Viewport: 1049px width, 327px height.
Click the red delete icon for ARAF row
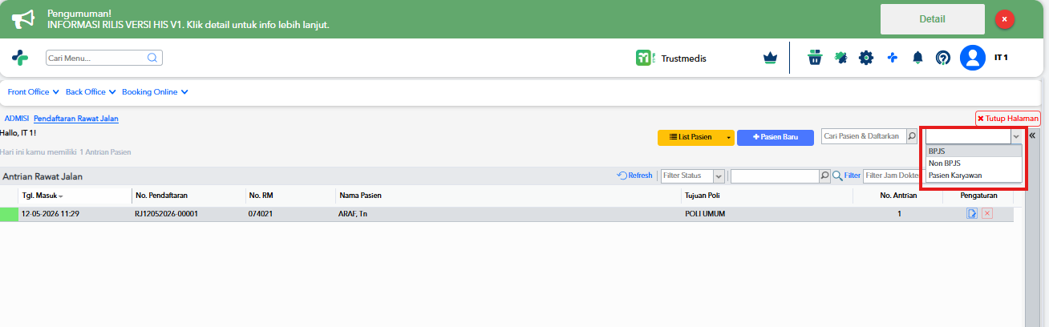[x=987, y=214]
